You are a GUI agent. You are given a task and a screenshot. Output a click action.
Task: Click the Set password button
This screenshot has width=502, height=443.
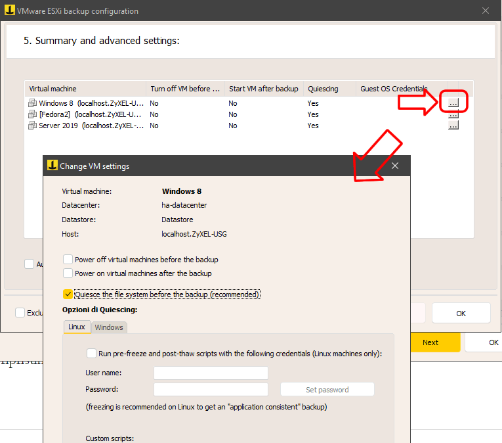[x=327, y=389]
